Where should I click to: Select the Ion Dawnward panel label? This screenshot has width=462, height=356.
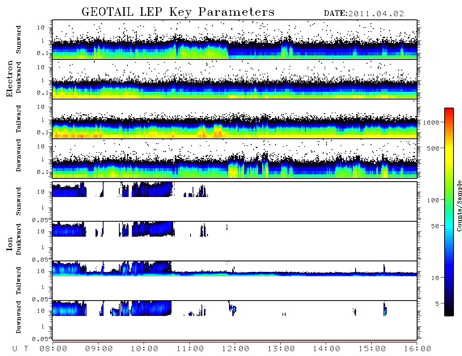pyautogui.click(x=19, y=317)
